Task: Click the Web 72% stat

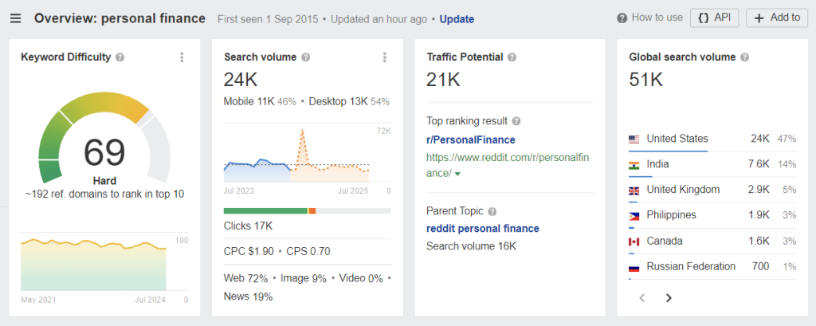Action: point(245,279)
